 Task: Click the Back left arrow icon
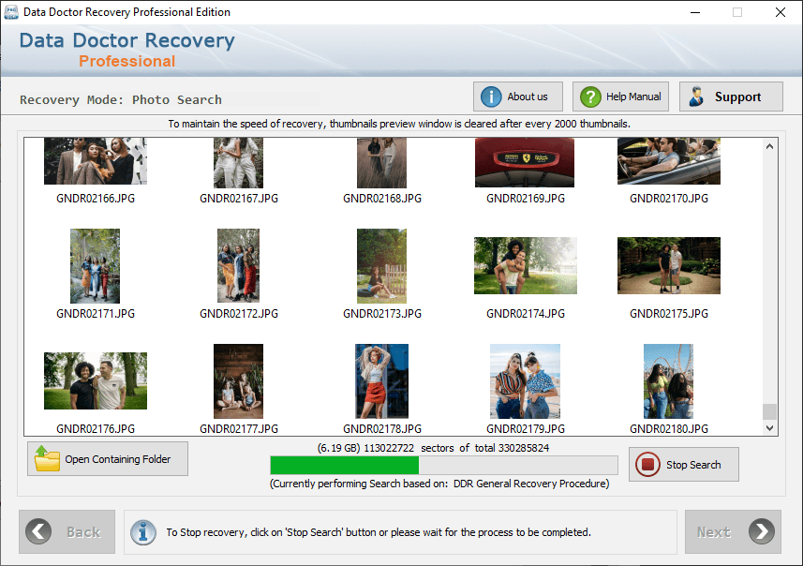(x=38, y=531)
